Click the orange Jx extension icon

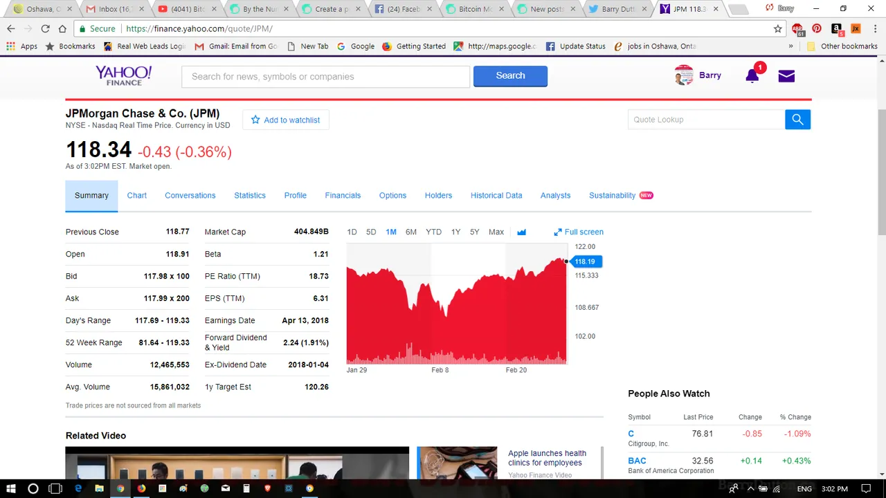pyautogui.click(x=856, y=28)
